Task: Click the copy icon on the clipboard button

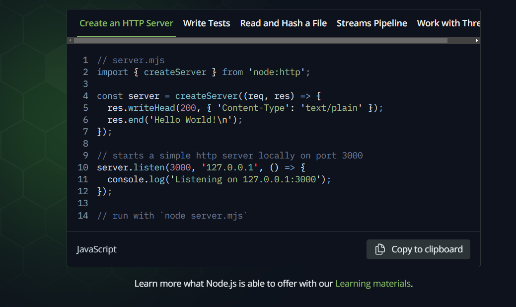Action: pos(379,249)
